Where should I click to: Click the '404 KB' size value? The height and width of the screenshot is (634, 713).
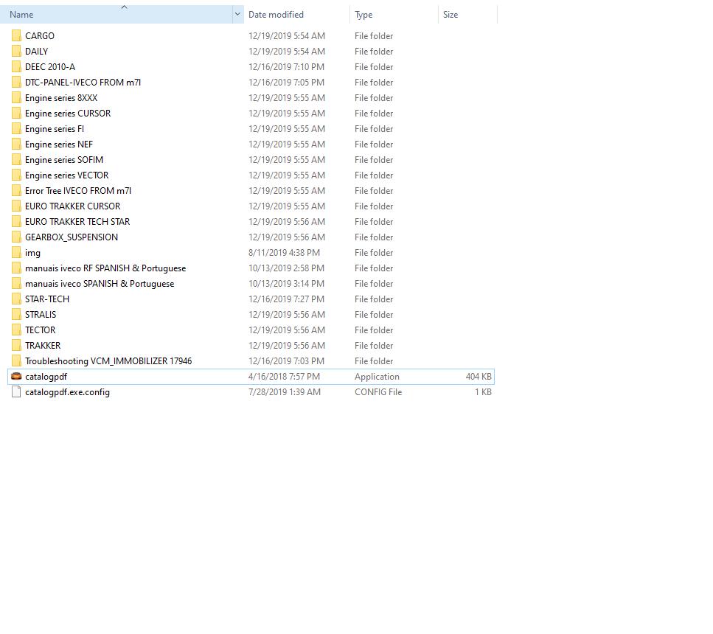point(479,376)
